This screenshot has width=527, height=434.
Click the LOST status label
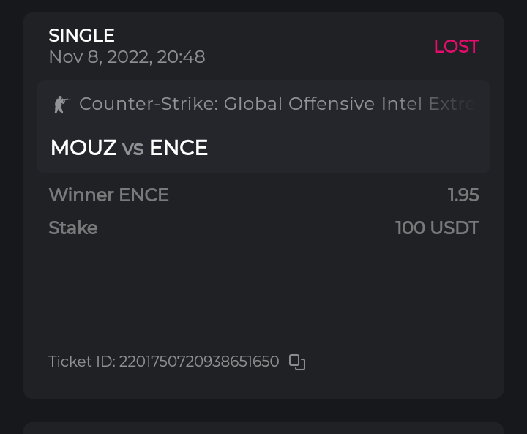pyautogui.click(x=455, y=46)
